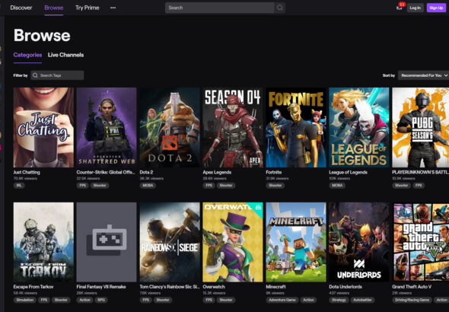Select the Action tag under Final Fantasy VII
Viewport: 449px width, 312px height.
pos(84,300)
